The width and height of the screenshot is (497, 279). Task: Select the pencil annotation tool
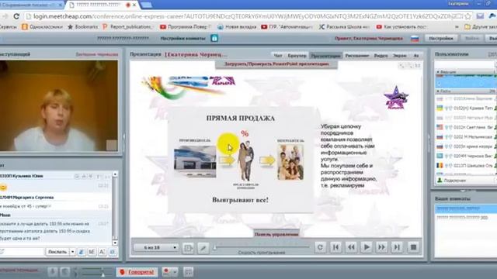[203, 248]
